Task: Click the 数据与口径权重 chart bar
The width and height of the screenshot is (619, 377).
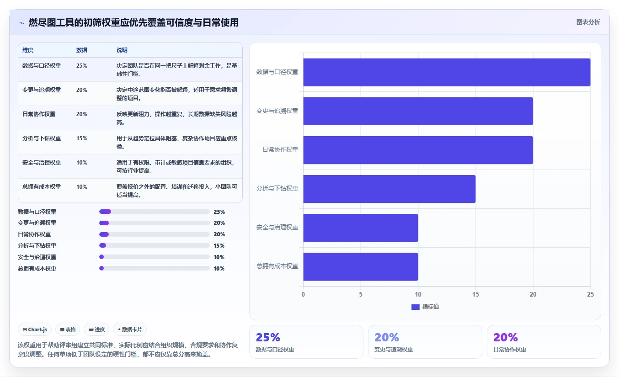Action: [x=447, y=72]
